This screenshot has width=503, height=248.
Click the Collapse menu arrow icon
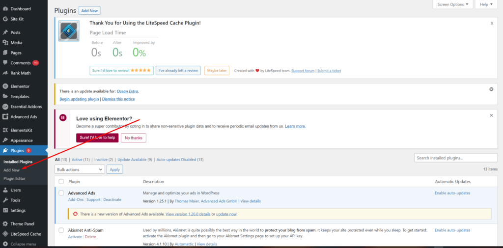[5, 244]
